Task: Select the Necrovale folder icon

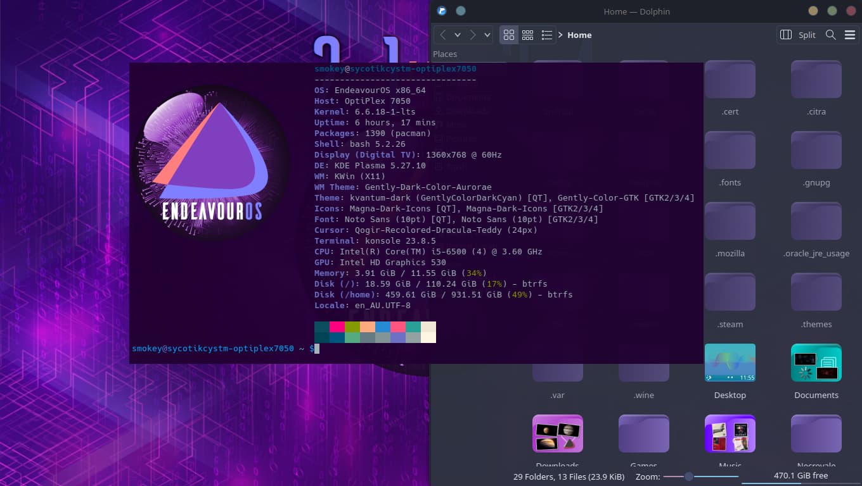Action: pyautogui.click(x=816, y=433)
